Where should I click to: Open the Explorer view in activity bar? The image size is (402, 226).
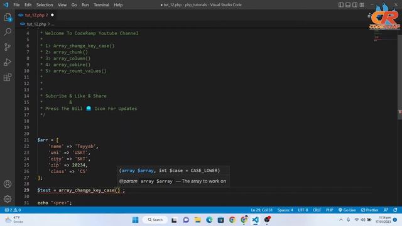pyautogui.click(x=8, y=17)
